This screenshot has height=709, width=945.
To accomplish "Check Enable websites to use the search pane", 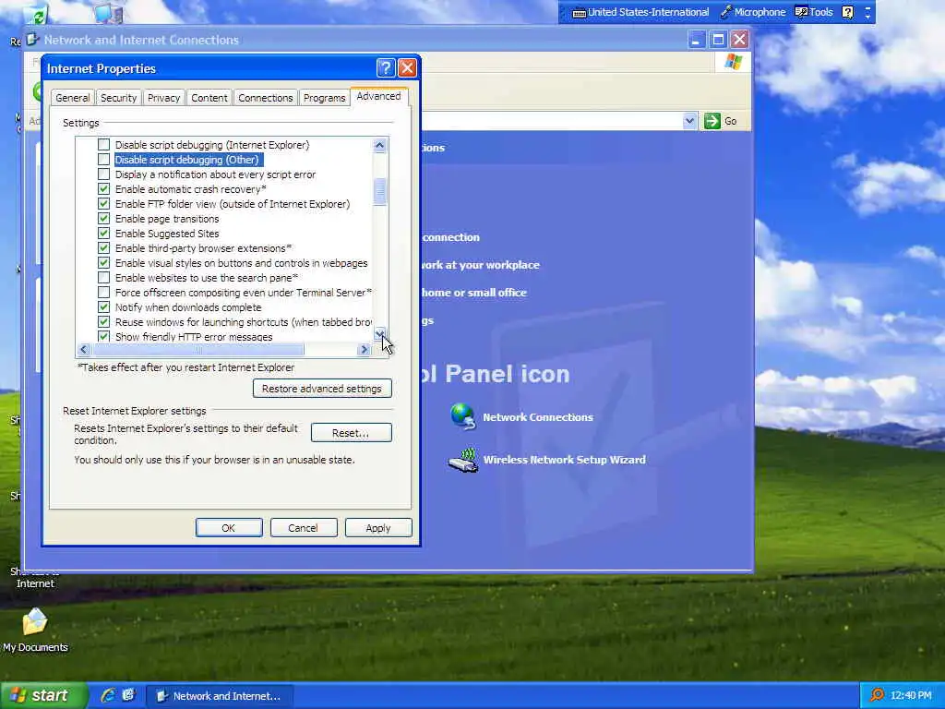I will coord(103,277).
